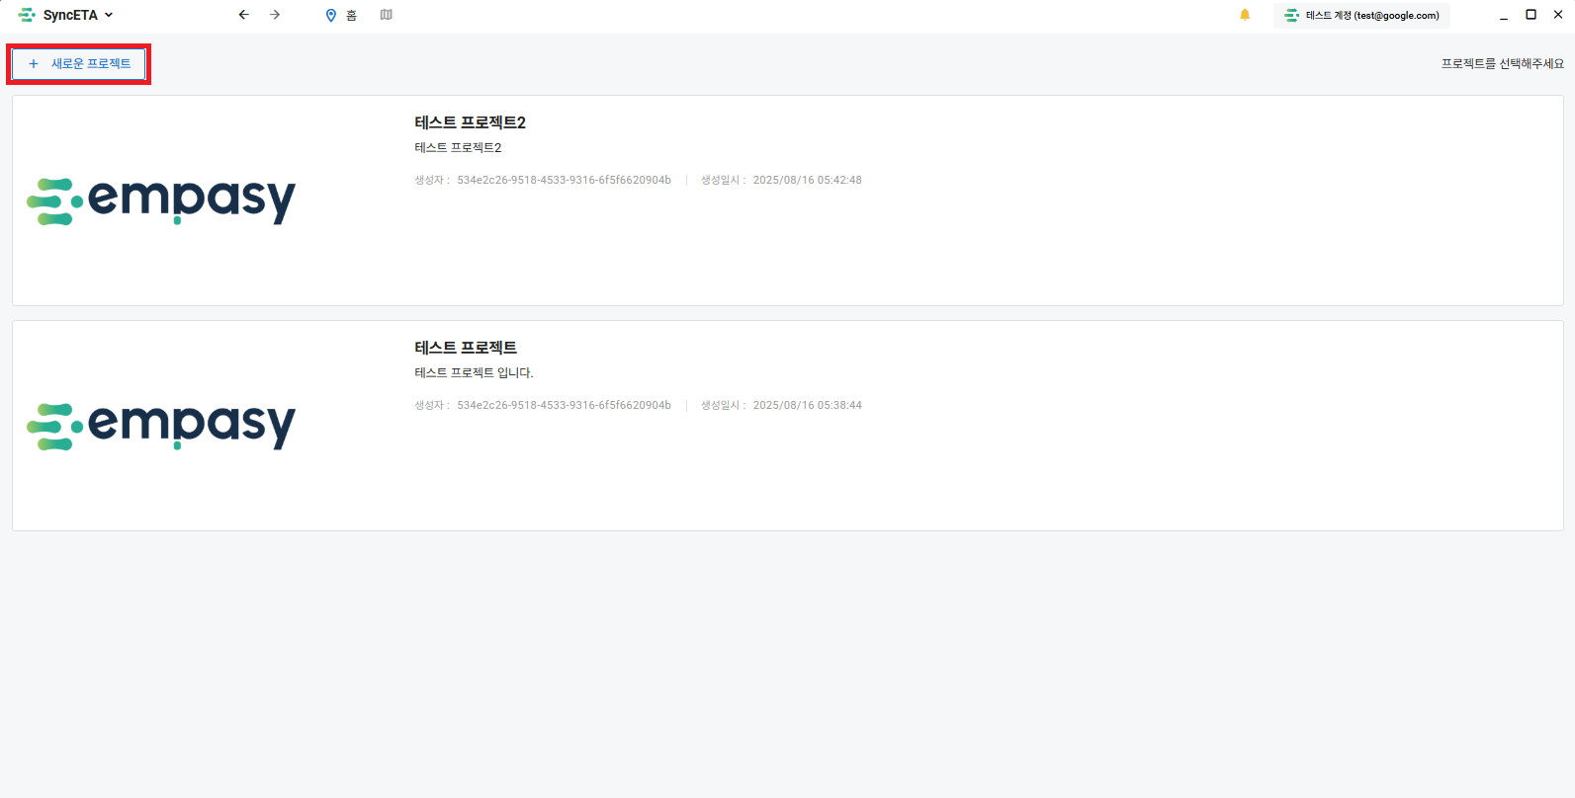Click the 테스트 프로젝트 입니다. description

click(x=474, y=372)
